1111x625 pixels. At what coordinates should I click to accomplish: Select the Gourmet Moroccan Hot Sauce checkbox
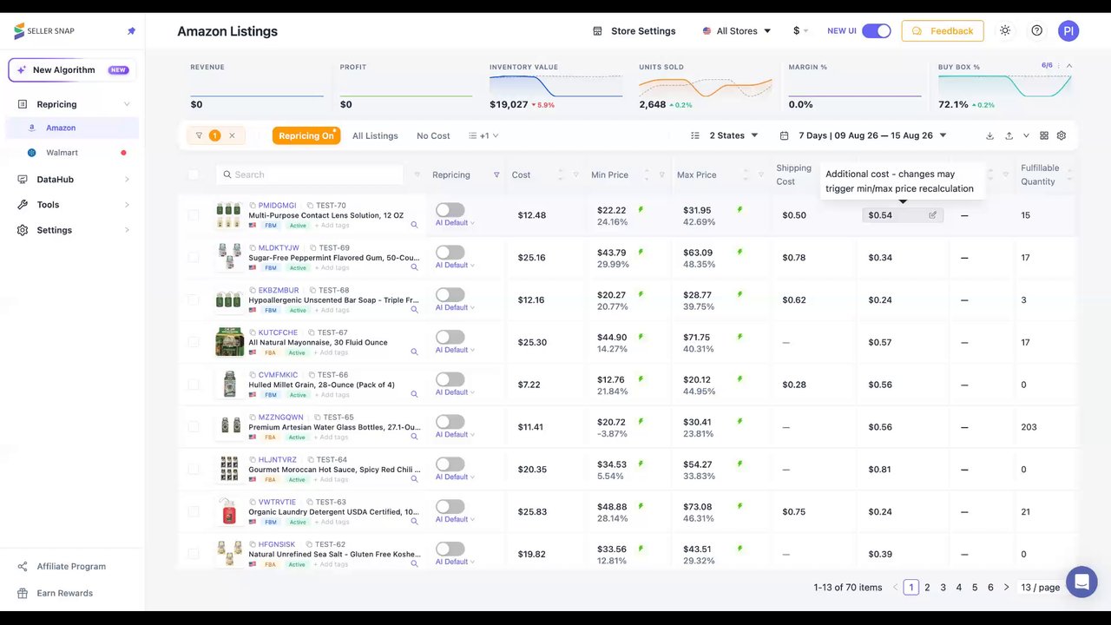194,470
